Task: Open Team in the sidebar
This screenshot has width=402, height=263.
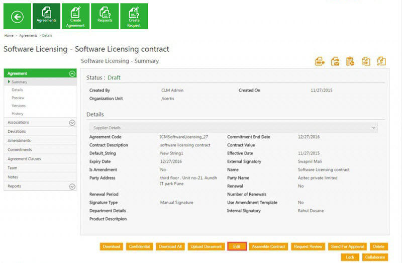Action: 40,168
